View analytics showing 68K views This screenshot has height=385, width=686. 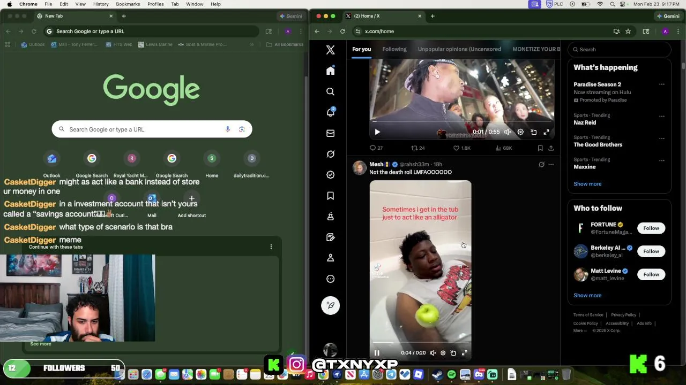pyautogui.click(x=503, y=148)
